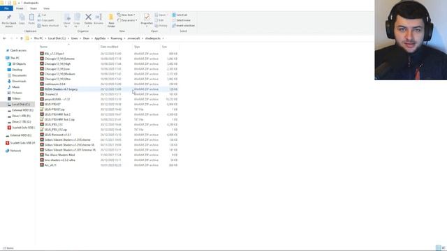Click the Pin to Quick access icon
Image resolution: width=447 pixels, height=251 pixels.
(9, 17)
